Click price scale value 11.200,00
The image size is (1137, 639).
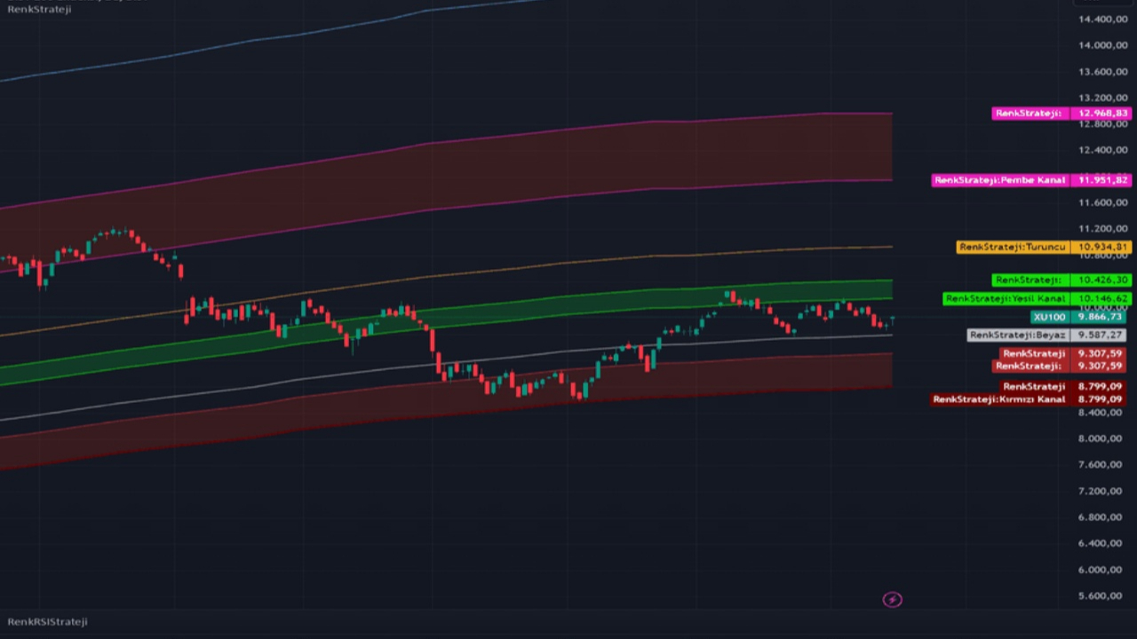(1101, 229)
